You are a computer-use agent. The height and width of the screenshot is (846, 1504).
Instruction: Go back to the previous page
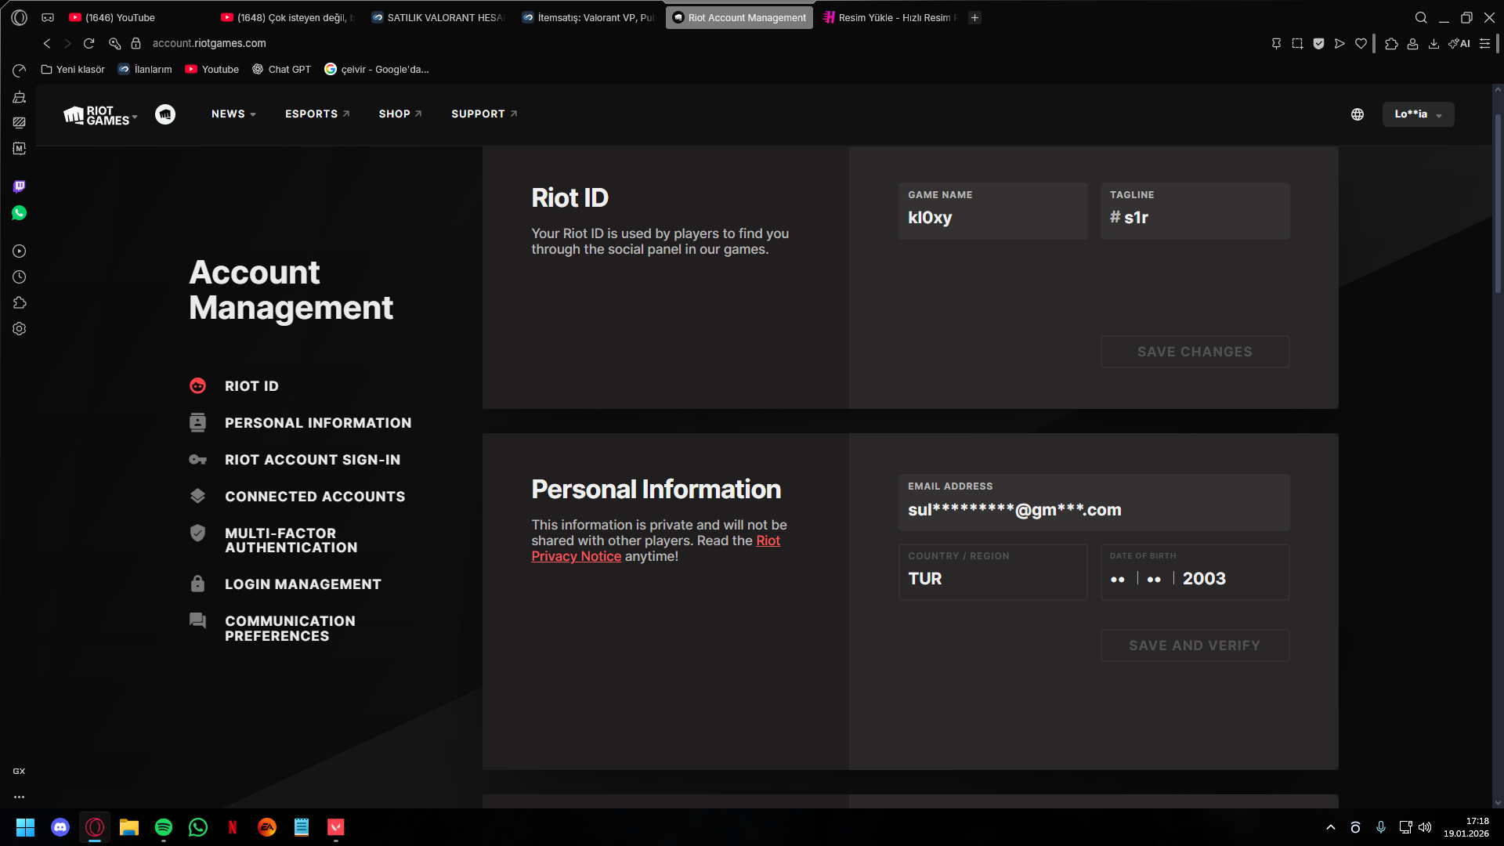(x=47, y=44)
